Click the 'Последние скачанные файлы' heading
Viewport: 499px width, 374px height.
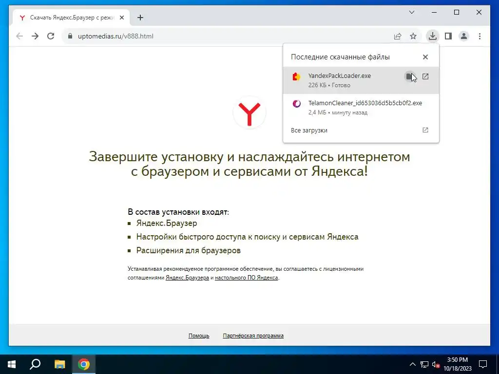click(340, 57)
